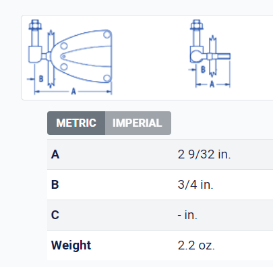Click the threaded stud on right diagram
Image resolution: width=273 pixels, height=267 pixels.
coord(223,57)
